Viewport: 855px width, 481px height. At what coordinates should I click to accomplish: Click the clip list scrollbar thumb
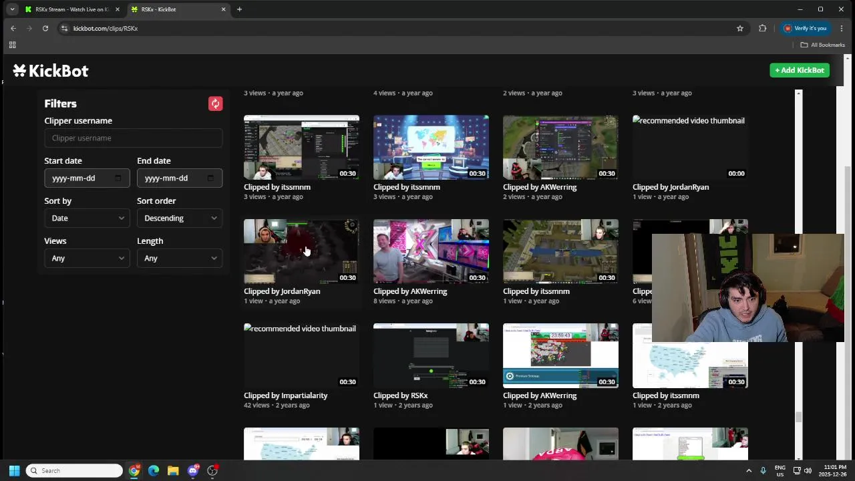tap(798, 418)
